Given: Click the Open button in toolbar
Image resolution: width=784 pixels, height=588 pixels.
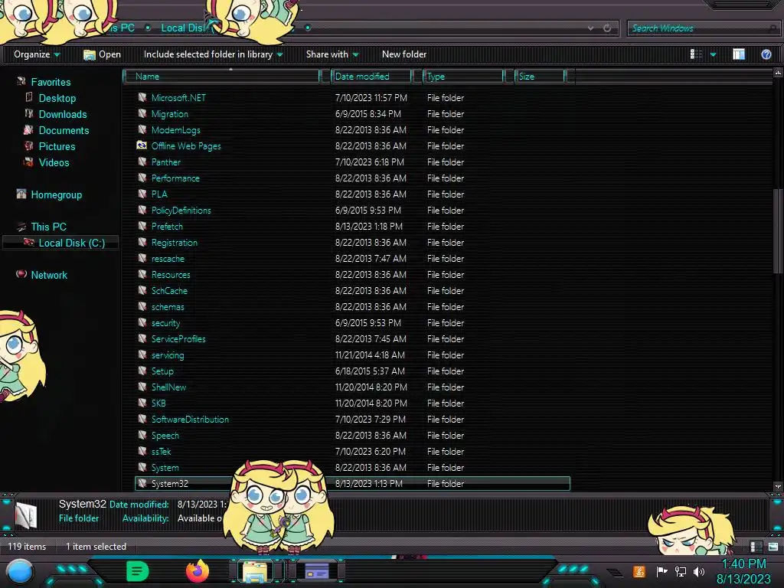Looking at the screenshot, I should [x=102, y=54].
